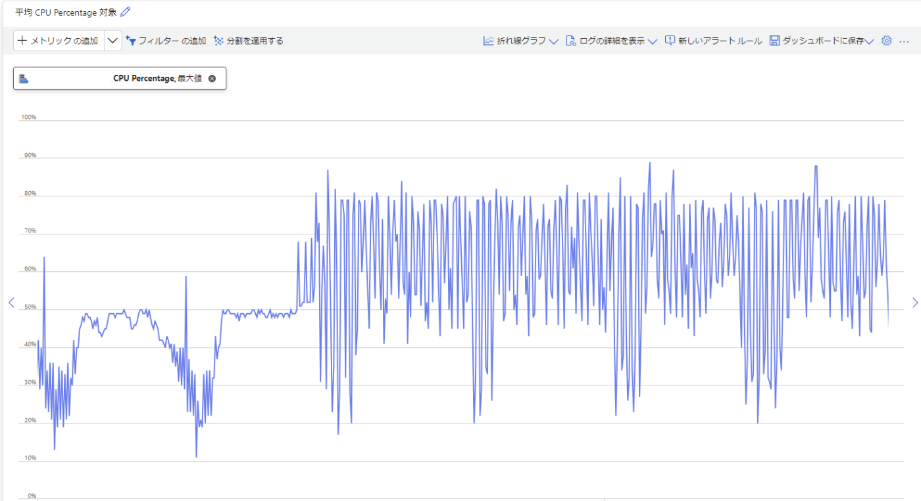Viewport: 921px width, 501px height.
Task: Click the 新しいアラートルール button
Action: 714,40
